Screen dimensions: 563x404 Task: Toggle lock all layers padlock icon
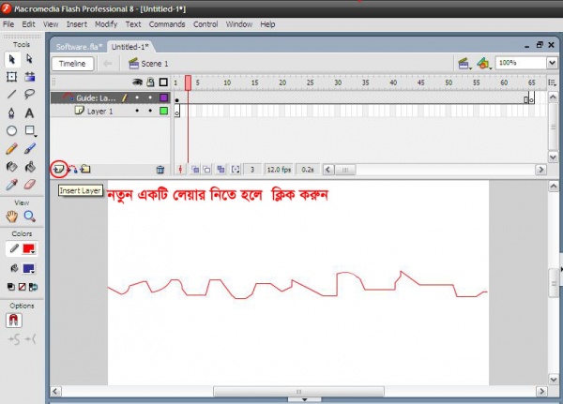[x=150, y=82]
